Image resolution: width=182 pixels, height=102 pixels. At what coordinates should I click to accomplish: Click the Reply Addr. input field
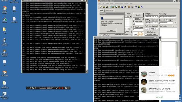point(152,29)
